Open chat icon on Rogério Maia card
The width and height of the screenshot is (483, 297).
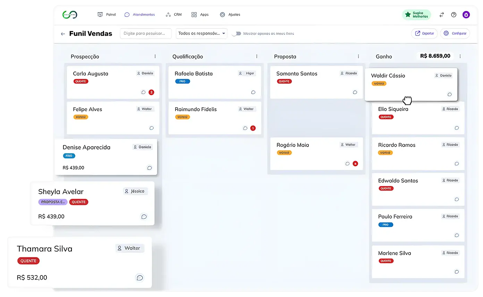347,164
